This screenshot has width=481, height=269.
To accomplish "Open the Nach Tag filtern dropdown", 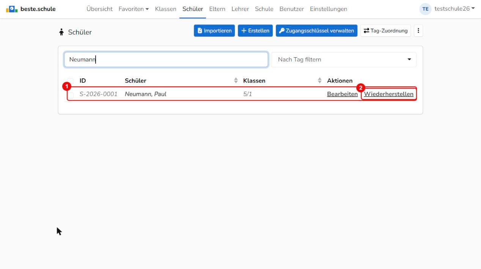I will coord(344,59).
